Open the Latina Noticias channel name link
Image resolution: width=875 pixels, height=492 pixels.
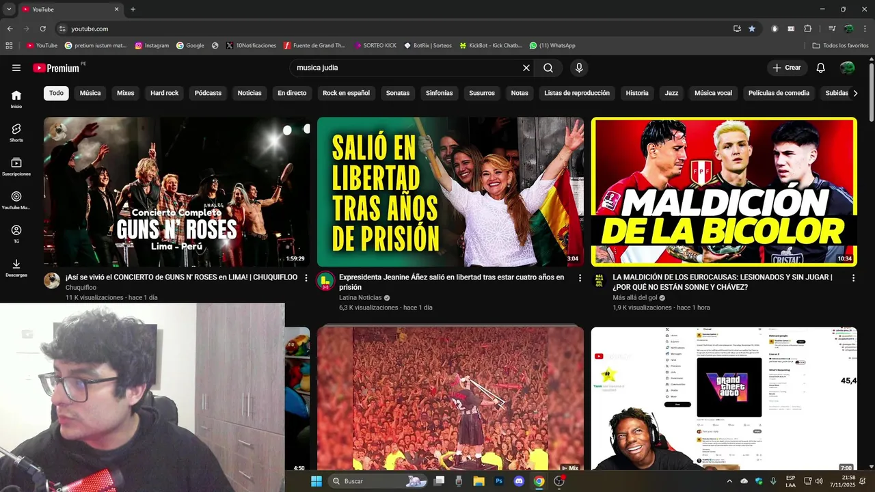tap(360, 298)
